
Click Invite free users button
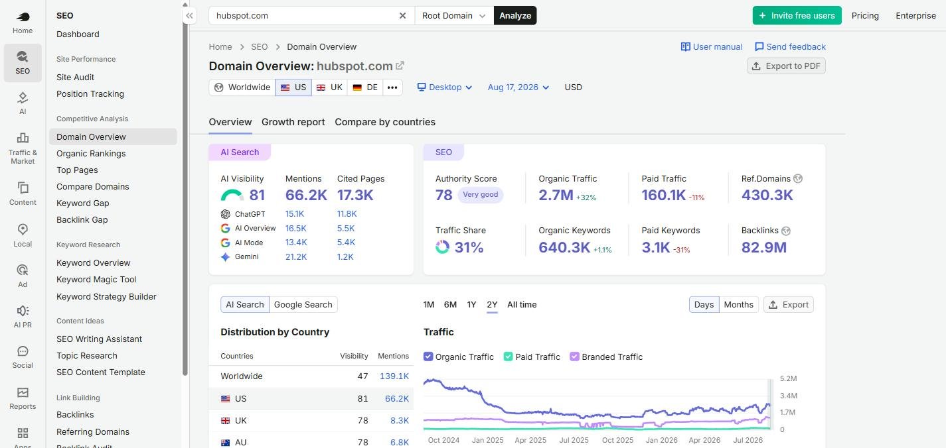797,15
